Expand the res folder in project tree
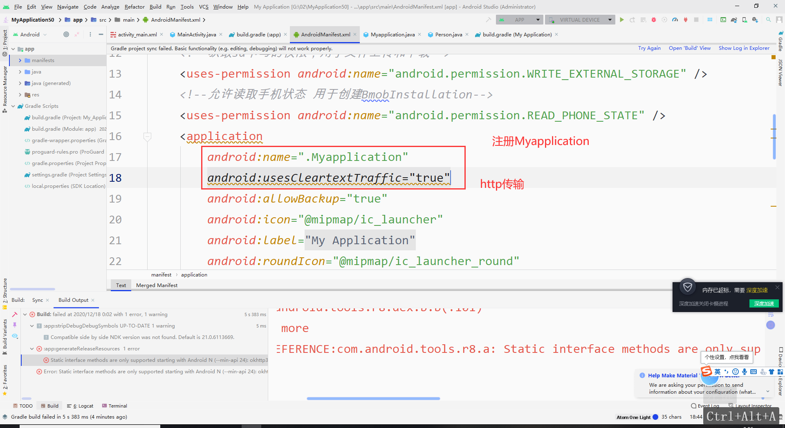This screenshot has height=428, width=785. point(20,95)
